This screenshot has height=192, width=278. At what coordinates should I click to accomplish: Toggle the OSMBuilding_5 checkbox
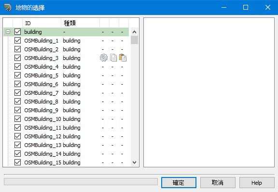pos(17,75)
